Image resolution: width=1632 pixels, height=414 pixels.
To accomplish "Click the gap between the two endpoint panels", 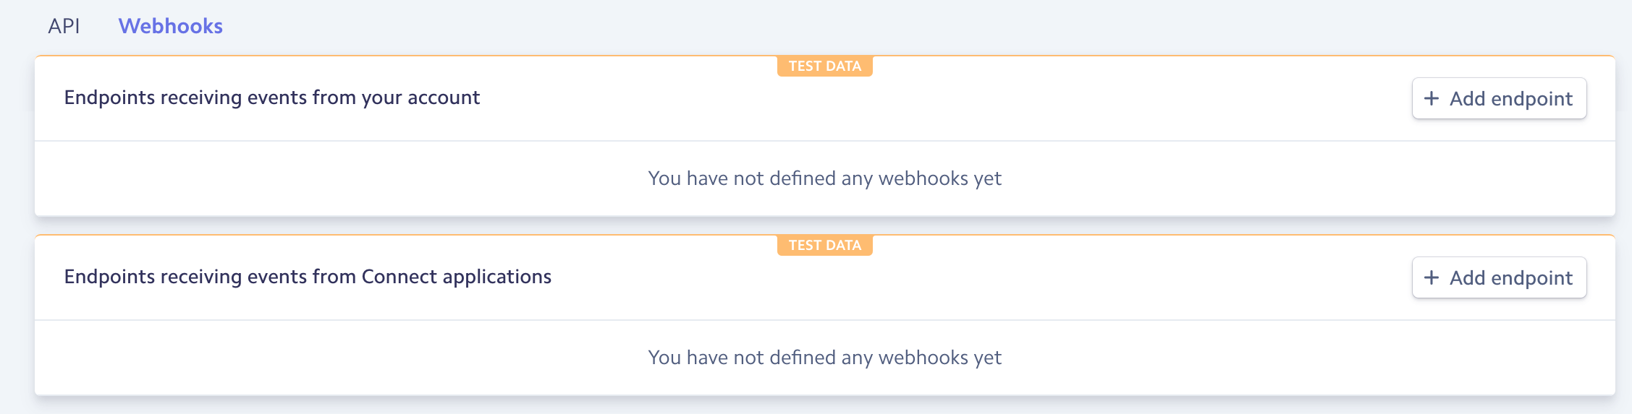I will (x=824, y=225).
